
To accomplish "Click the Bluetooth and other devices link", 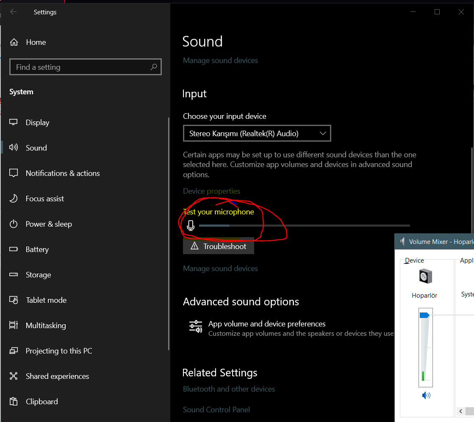I will (x=229, y=389).
